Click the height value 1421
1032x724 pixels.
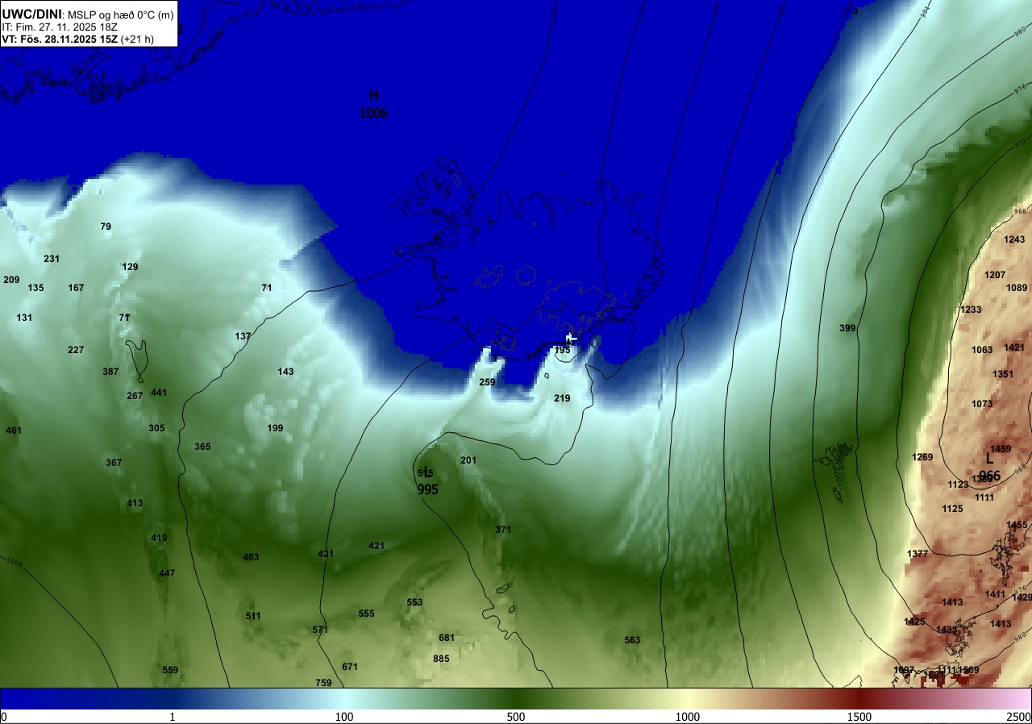(1014, 347)
